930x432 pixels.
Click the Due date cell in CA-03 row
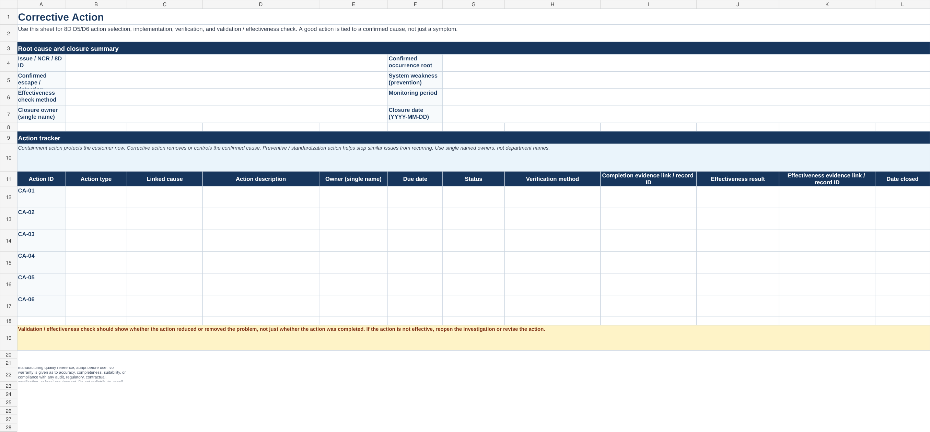[x=415, y=241]
